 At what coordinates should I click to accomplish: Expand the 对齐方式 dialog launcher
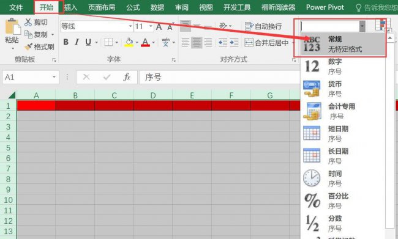(x=294, y=60)
